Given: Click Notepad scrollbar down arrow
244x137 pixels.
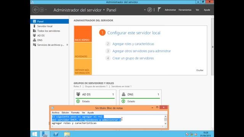Looking at the screenshot, I should pos(165,123).
